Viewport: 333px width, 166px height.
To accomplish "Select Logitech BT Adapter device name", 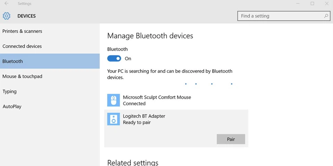I will click(144, 116).
